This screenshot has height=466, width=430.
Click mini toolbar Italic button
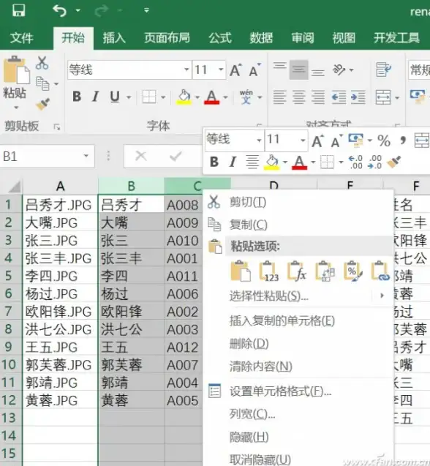pyautogui.click(x=233, y=162)
